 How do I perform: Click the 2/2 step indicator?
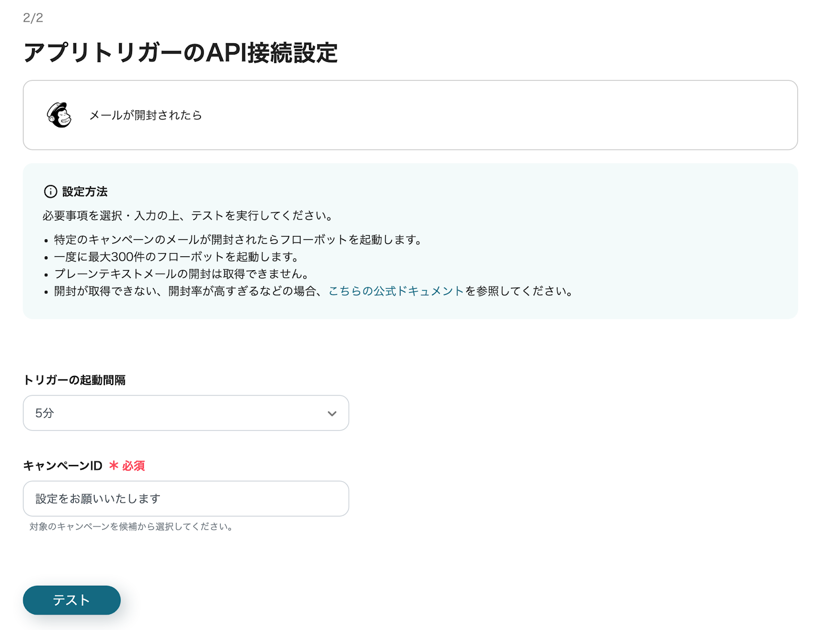click(33, 18)
